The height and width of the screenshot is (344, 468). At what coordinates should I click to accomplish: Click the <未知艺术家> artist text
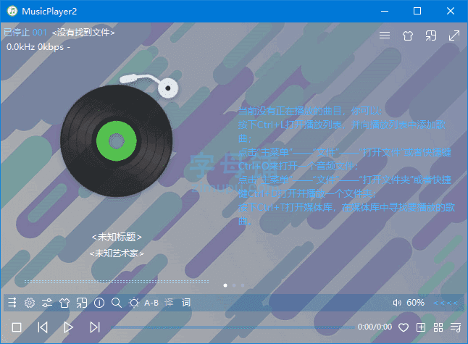point(117,253)
